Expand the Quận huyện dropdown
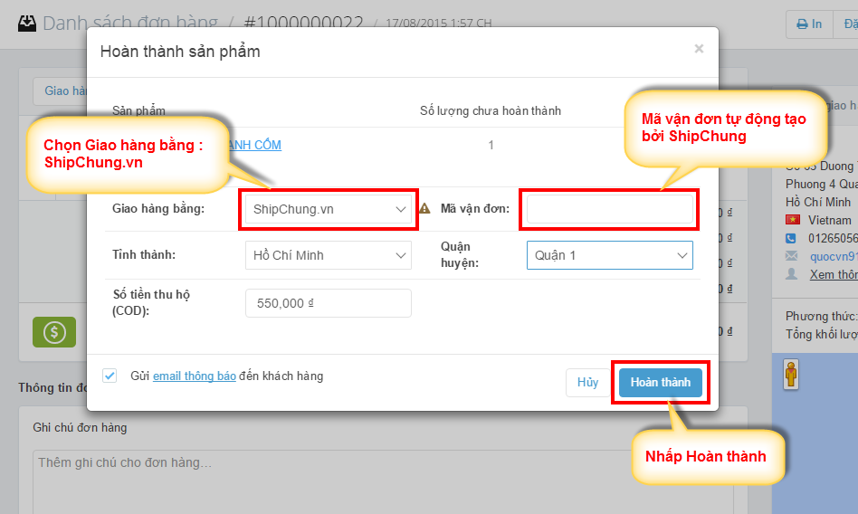 pyautogui.click(x=610, y=255)
